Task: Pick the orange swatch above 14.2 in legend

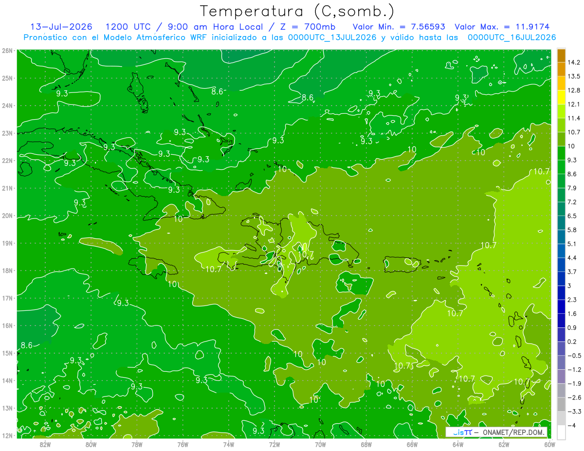Action: pyautogui.click(x=561, y=55)
